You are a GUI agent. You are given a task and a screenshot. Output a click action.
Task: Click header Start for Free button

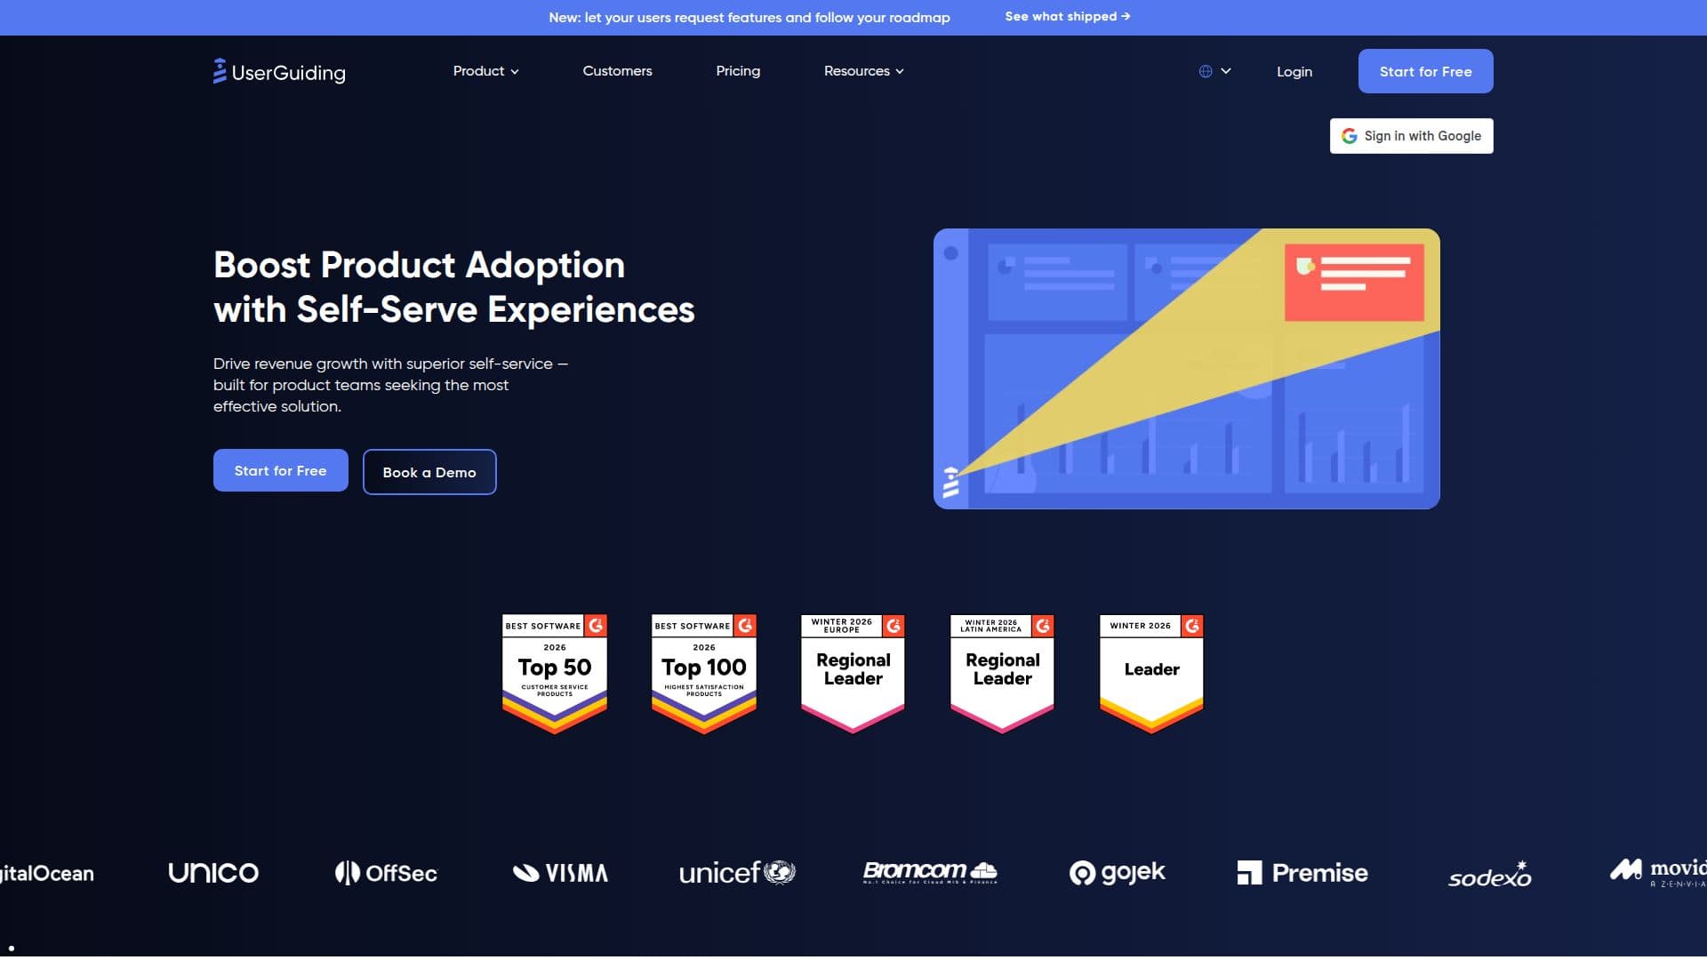point(1425,71)
